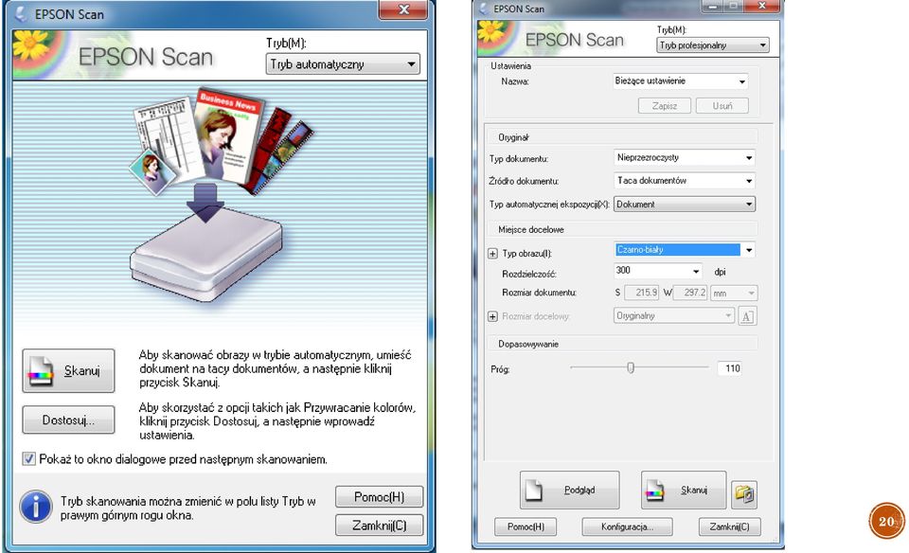Image resolution: width=909 pixels, height=553 pixels.
Task: Open 'Typ dokumentu' Nieprzezroczysty dropdown
Action: [x=684, y=158]
